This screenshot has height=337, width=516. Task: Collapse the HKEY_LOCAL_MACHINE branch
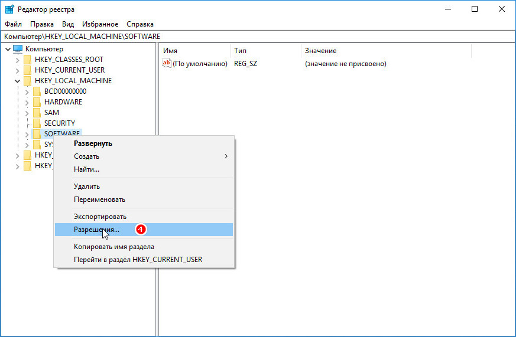[18, 81]
